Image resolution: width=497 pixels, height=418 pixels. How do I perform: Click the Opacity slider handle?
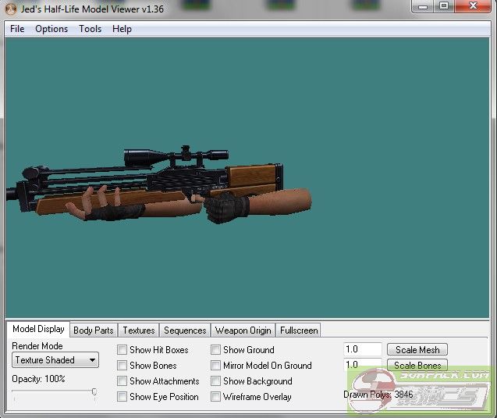pyautogui.click(x=94, y=392)
